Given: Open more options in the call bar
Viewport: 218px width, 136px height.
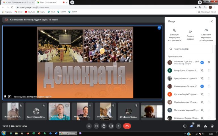Looking at the screenshot, I should [118, 126].
